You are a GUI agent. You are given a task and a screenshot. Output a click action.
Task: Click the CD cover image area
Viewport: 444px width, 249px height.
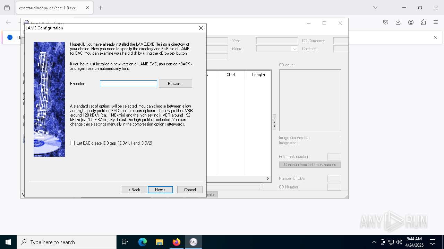click(310, 100)
